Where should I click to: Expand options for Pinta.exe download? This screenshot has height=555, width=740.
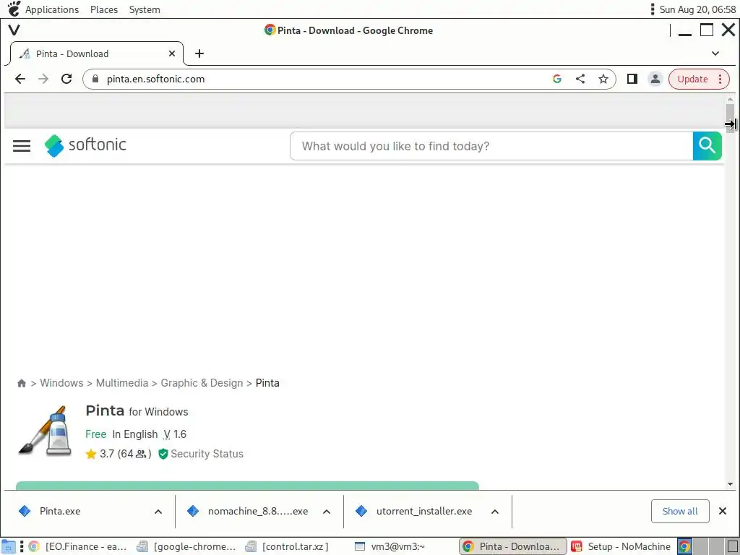click(x=158, y=512)
